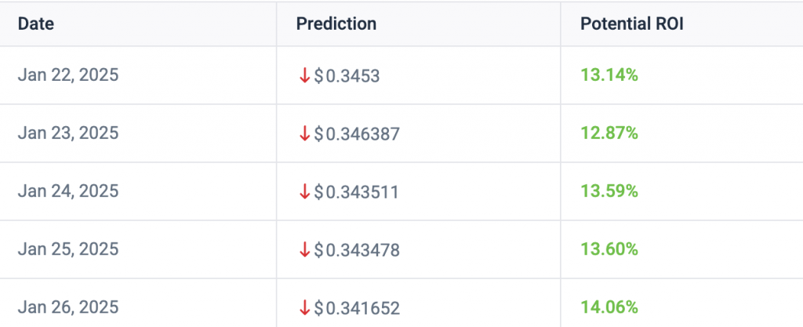Click the red down arrow beside $0.341652
Screen dimensions: 803x327
tap(305, 308)
